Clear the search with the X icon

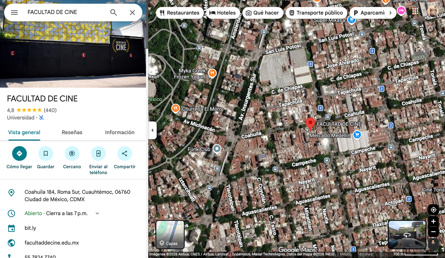[x=132, y=13]
